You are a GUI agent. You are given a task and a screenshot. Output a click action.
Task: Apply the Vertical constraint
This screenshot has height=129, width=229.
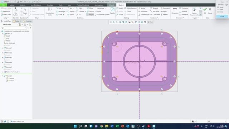[x=142, y=8]
